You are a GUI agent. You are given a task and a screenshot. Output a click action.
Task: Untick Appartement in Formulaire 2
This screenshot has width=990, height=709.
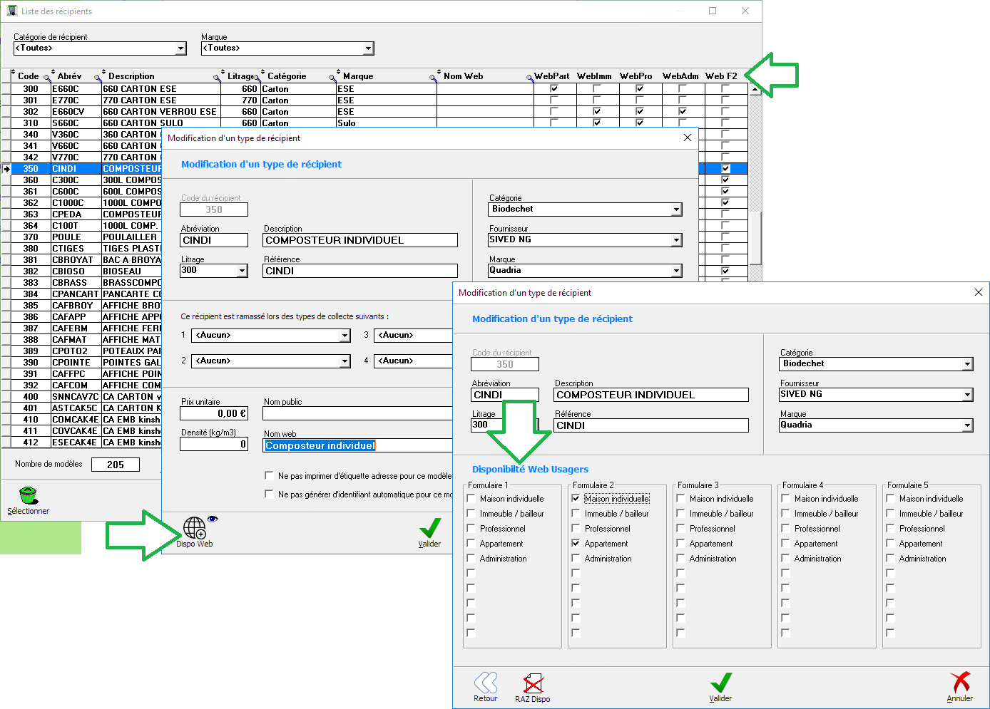(x=576, y=544)
